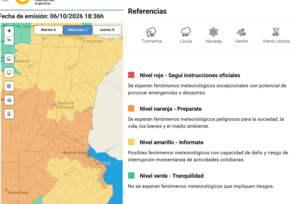Click the Buenos Aires city marker
This screenshot has width=294, height=204.
(89, 155)
